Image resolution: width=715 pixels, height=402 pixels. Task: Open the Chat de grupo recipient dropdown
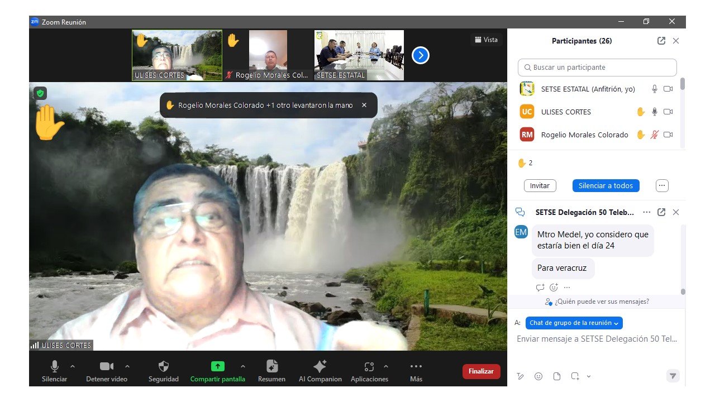click(x=574, y=323)
